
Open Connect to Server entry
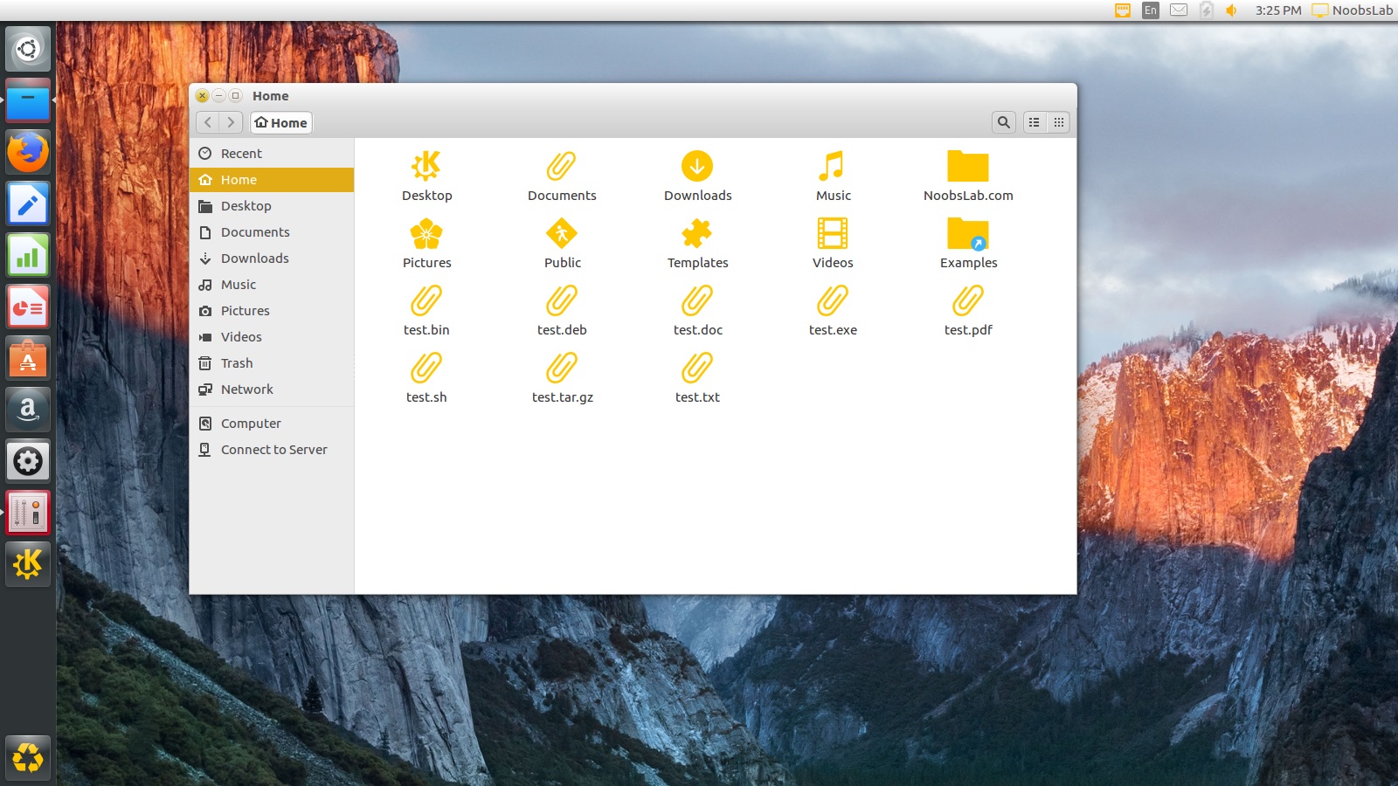[273, 449]
